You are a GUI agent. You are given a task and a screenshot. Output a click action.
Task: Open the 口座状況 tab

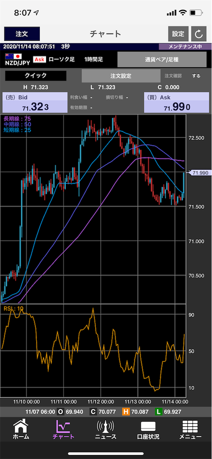click(148, 430)
